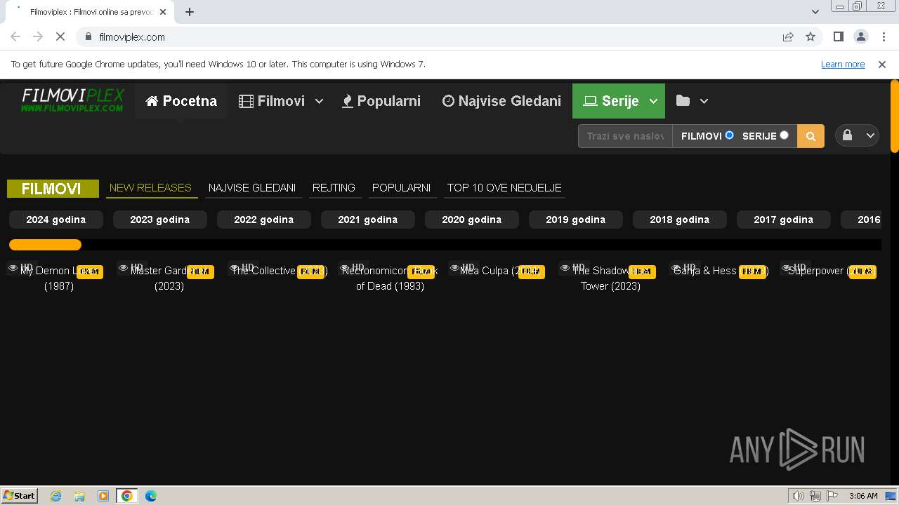Screen dimensions: 899x505
Task: Click the browser forward arrow
Action: pos(38,36)
